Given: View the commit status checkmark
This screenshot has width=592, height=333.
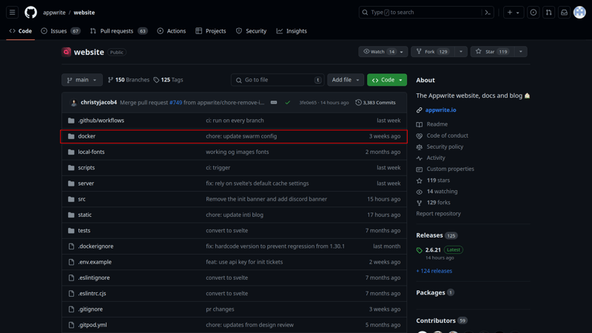Looking at the screenshot, I should click(288, 102).
